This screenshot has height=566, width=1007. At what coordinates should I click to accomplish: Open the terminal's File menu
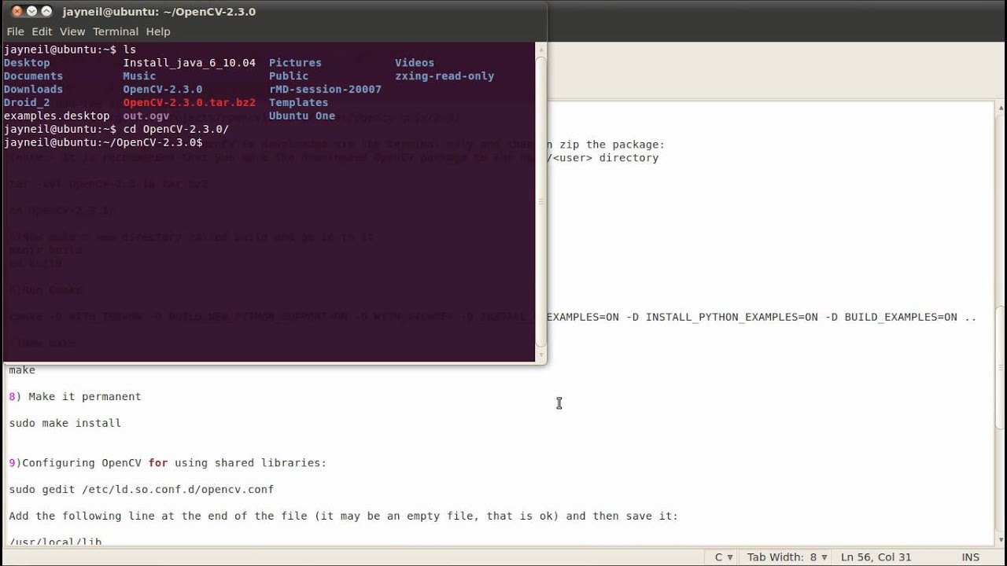coord(15,31)
